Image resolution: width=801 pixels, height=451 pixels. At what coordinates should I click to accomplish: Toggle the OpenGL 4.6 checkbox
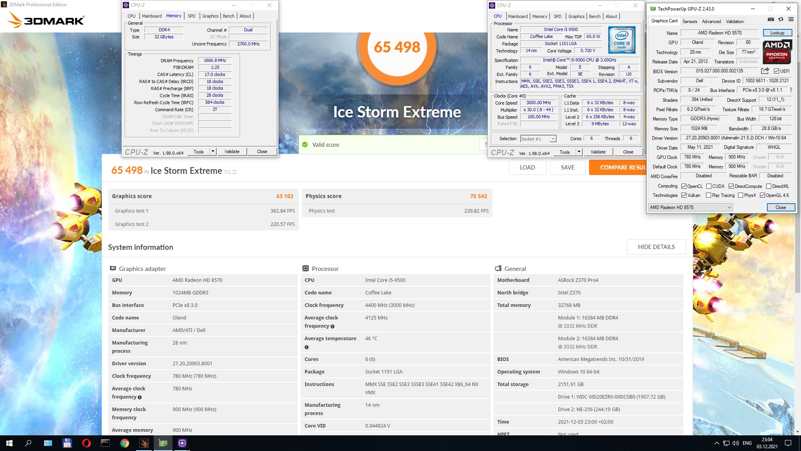pos(762,195)
